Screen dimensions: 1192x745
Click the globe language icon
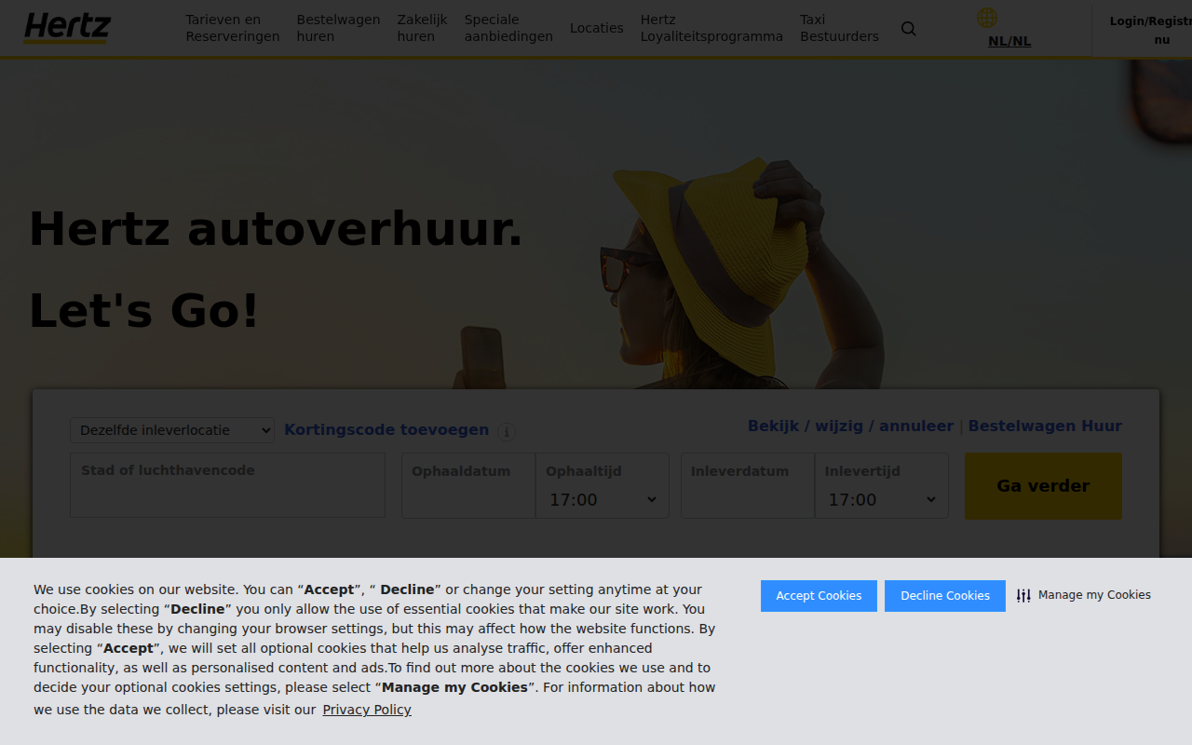point(987,18)
